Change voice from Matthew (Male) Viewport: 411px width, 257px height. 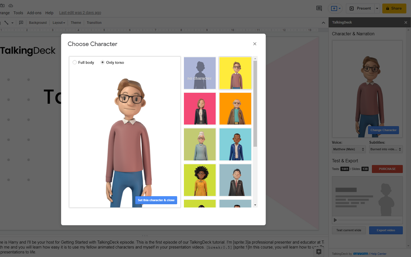pyautogui.click(x=349, y=149)
